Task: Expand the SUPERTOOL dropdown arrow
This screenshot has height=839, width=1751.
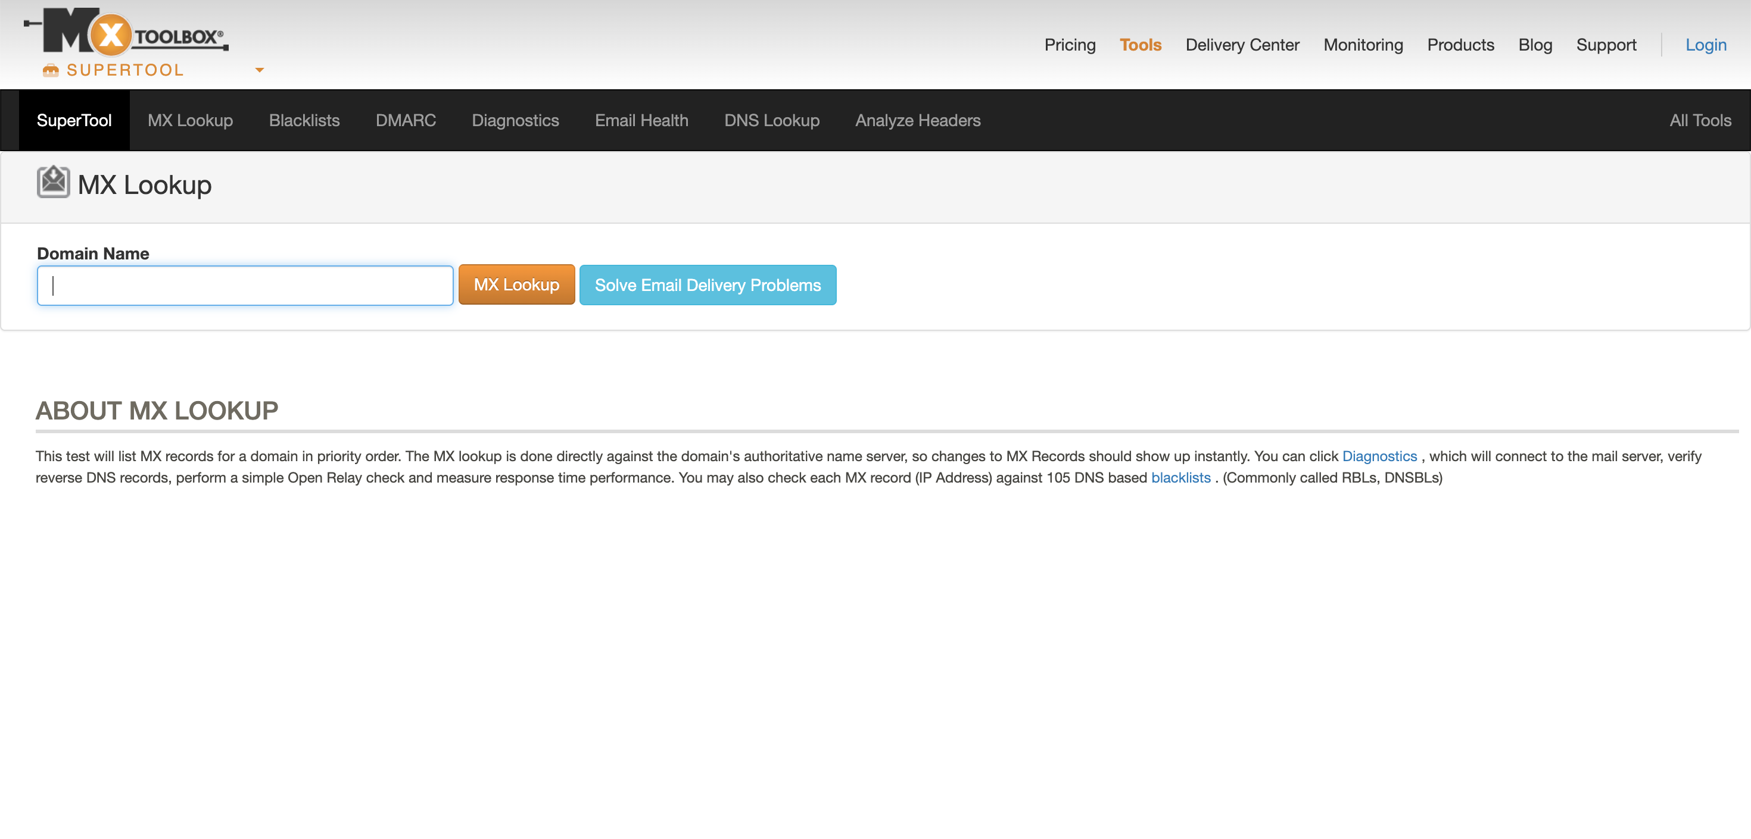Action: click(x=259, y=70)
